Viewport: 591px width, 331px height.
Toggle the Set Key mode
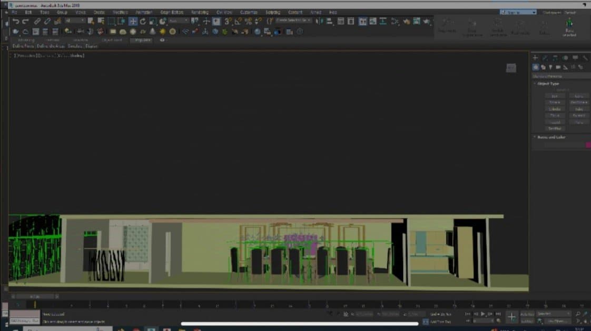(527, 321)
